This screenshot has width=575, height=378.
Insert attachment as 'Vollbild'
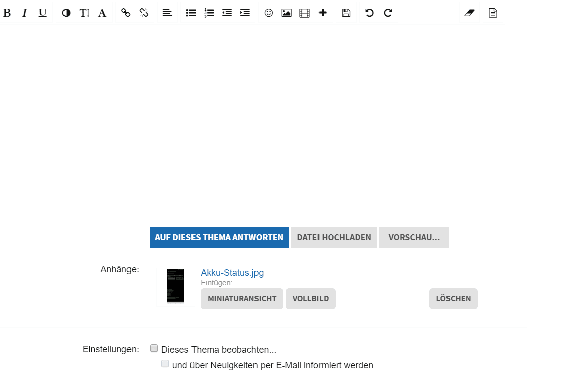tap(310, 298)
